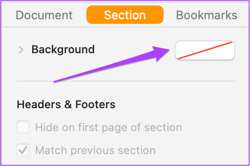Open the Background color fill well
Screen dimensions: 250x166
tap(205, 50)
